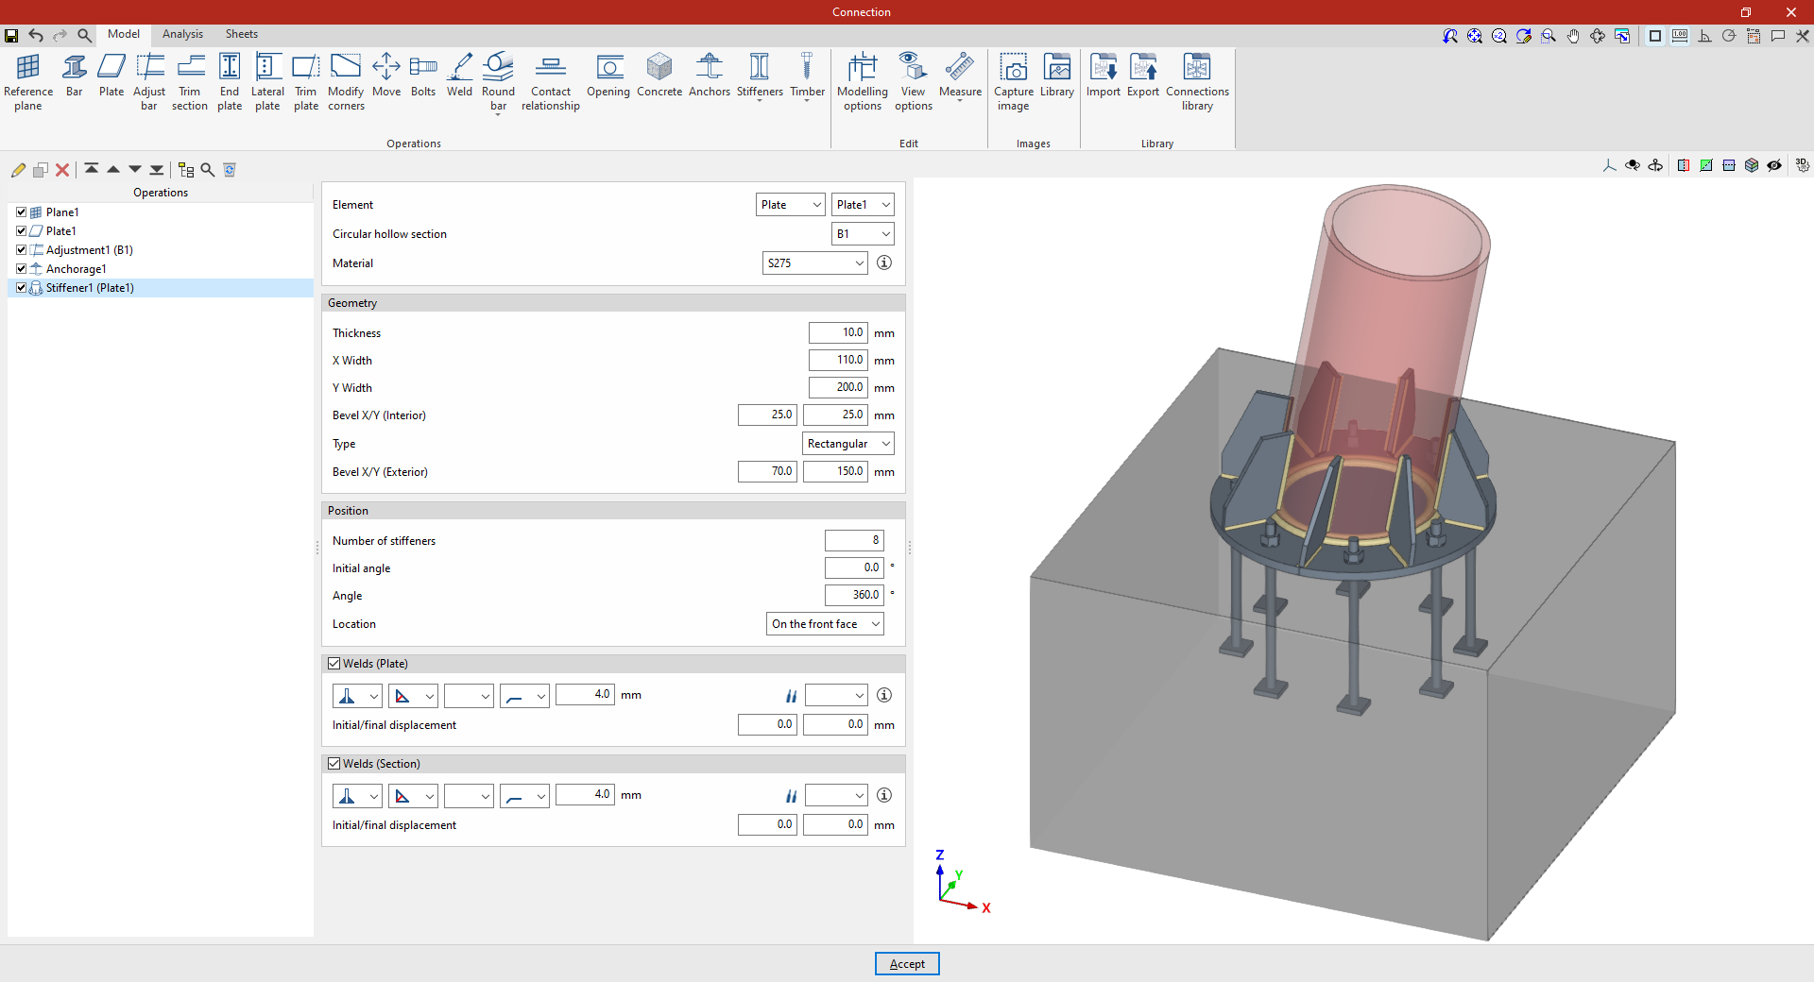The width and height of the screenshot is (1814, 982).
Task: Expand the Type Rectangular dropdown
Action: point(847,444)
